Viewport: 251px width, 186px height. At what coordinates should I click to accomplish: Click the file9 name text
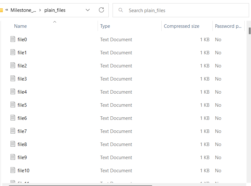pyautogui.click(x=22, y=158)
